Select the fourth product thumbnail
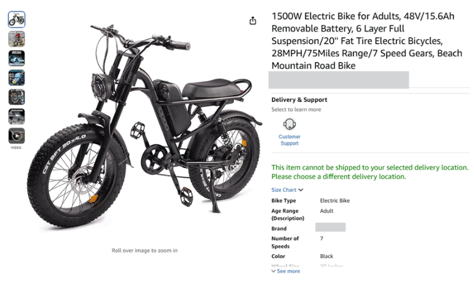This screenshot has height=289, width=474. click(x=16, y=78)
